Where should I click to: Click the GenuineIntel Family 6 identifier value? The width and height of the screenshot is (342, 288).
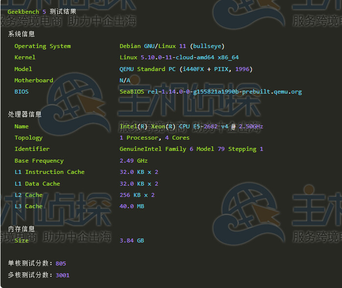191,149
